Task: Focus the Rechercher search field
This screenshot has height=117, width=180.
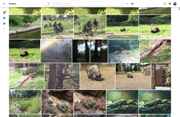Action: 84,4
